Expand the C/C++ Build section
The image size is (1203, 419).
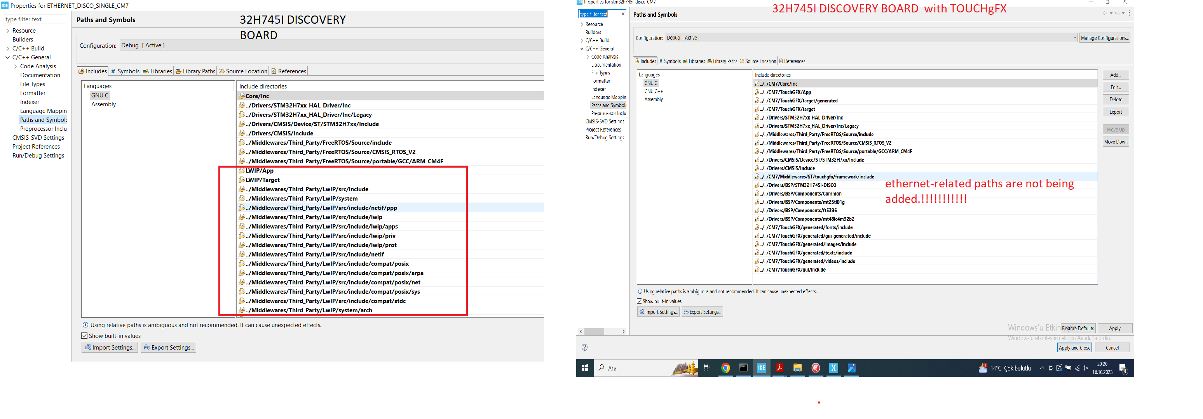[x=7, y=48]
